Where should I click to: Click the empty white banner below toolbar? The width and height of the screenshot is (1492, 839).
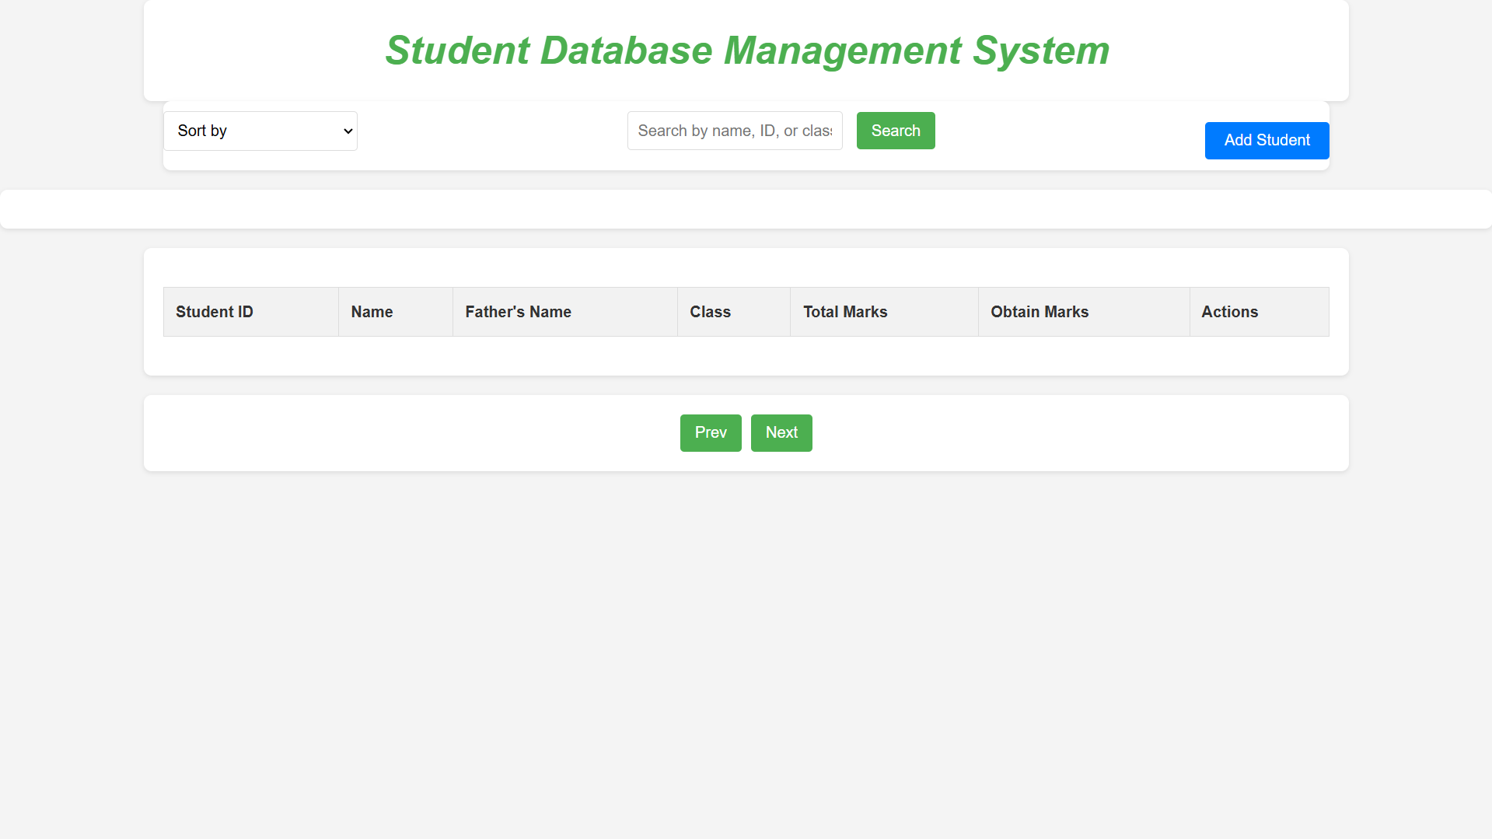[746, 209]
